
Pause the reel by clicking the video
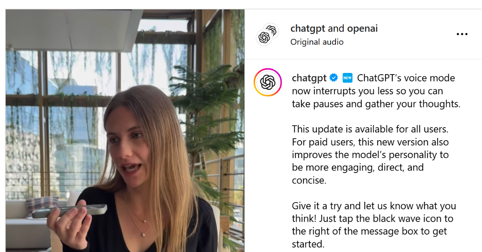125,130
